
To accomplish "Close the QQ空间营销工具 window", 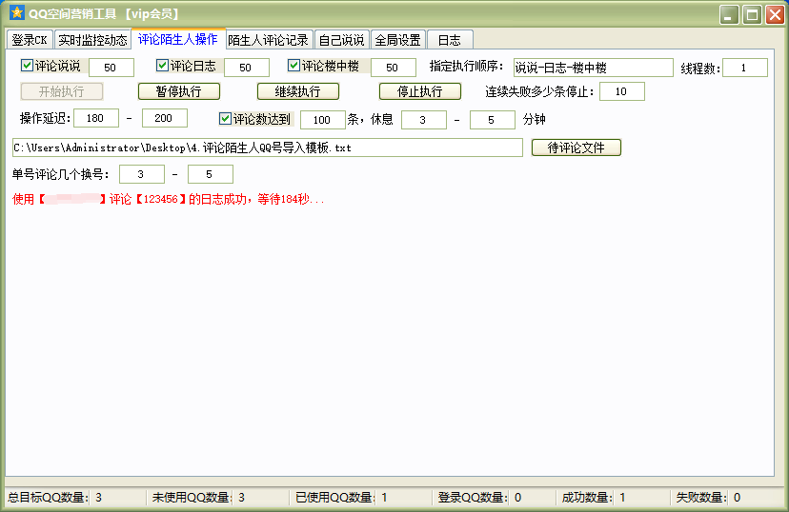I will 775,14.
